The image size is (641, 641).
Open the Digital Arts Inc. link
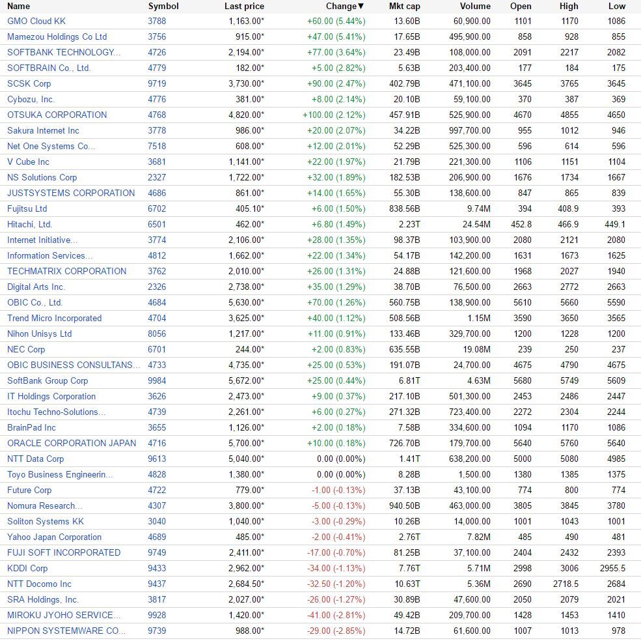[36, 287]
